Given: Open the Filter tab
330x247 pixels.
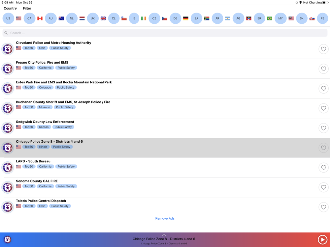Looking at the screenshot, I should click(27, 9).
